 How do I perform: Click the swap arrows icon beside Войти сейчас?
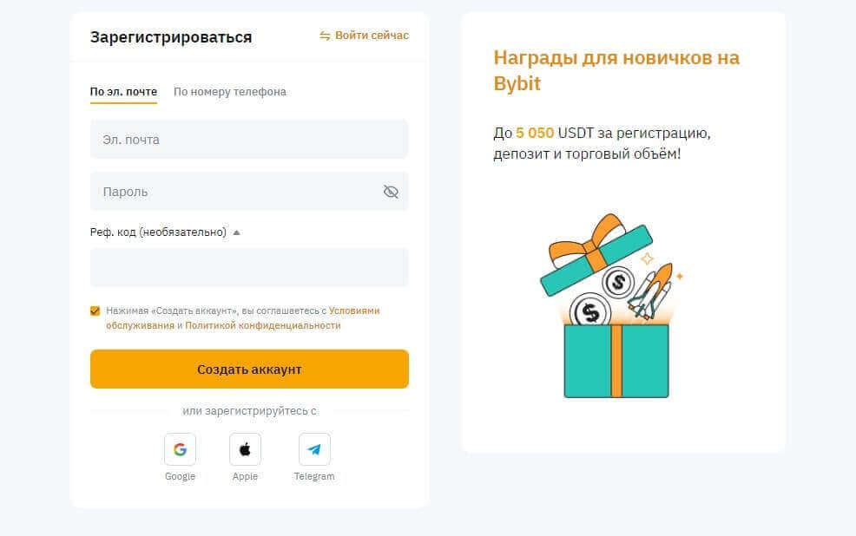[325, 36]
